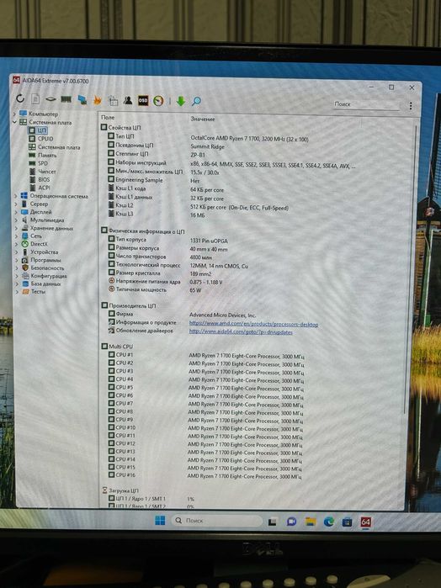Open the Windows Start menu
Image resolution: width=441 pixels, height=588 pixels.
pos(160,520)
